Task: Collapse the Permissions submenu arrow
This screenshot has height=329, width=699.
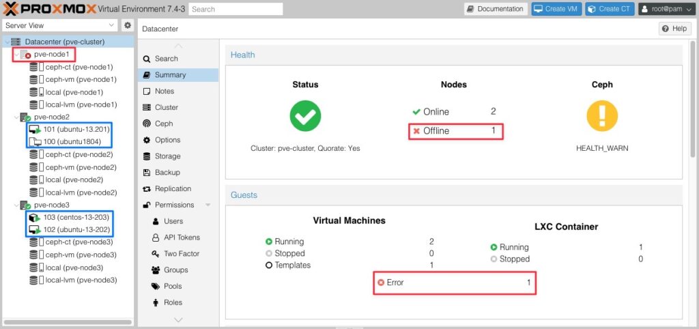Action: pos(208,205)
